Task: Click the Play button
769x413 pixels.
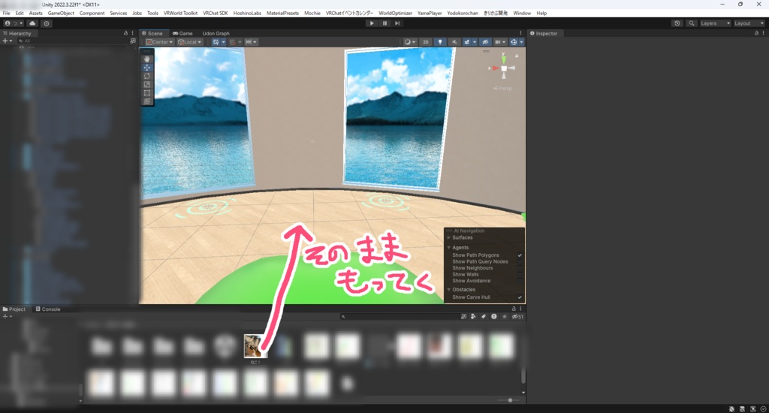Action: pos(372,23)
